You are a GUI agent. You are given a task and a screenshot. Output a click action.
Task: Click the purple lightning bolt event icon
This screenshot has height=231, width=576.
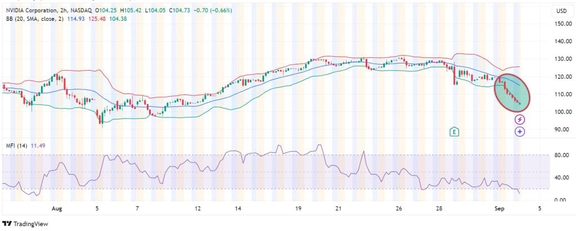point(520,119)
